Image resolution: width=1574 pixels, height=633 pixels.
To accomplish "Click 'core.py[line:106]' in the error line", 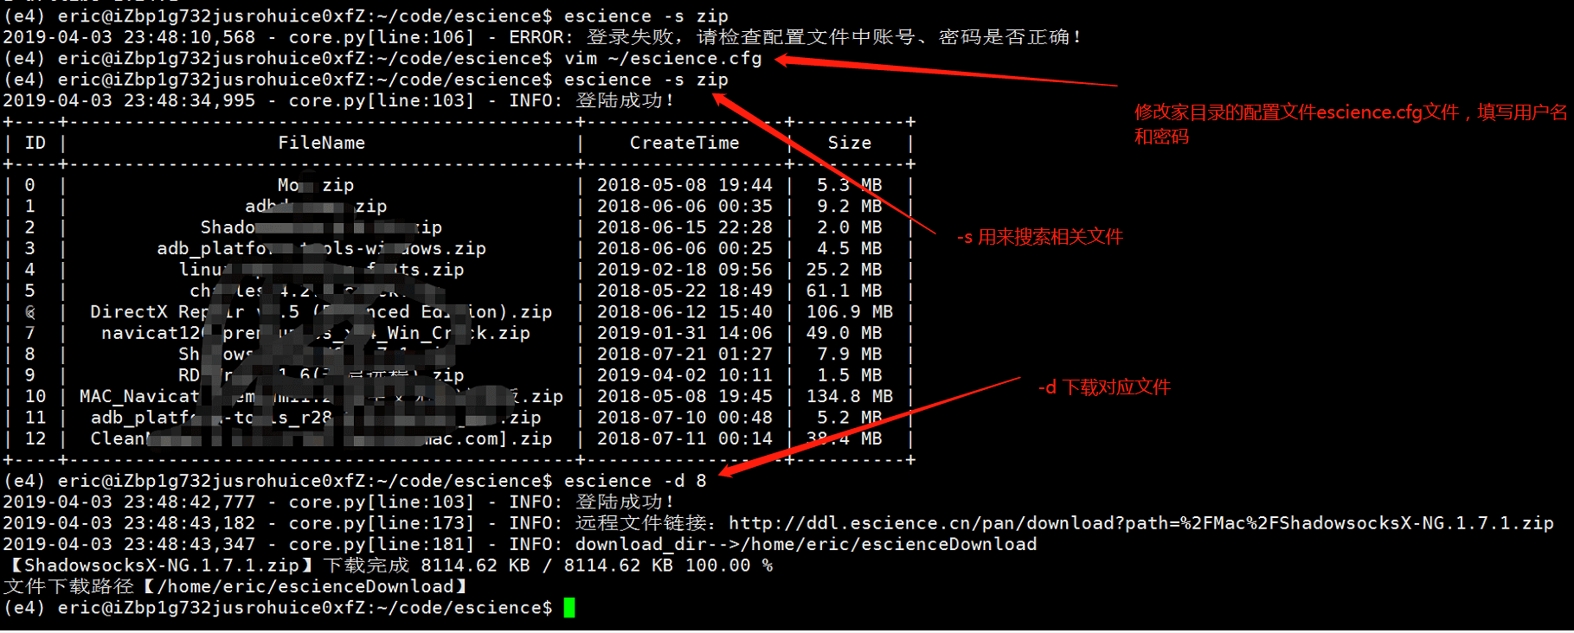I will pyautogui.click(x=382, y=37).
